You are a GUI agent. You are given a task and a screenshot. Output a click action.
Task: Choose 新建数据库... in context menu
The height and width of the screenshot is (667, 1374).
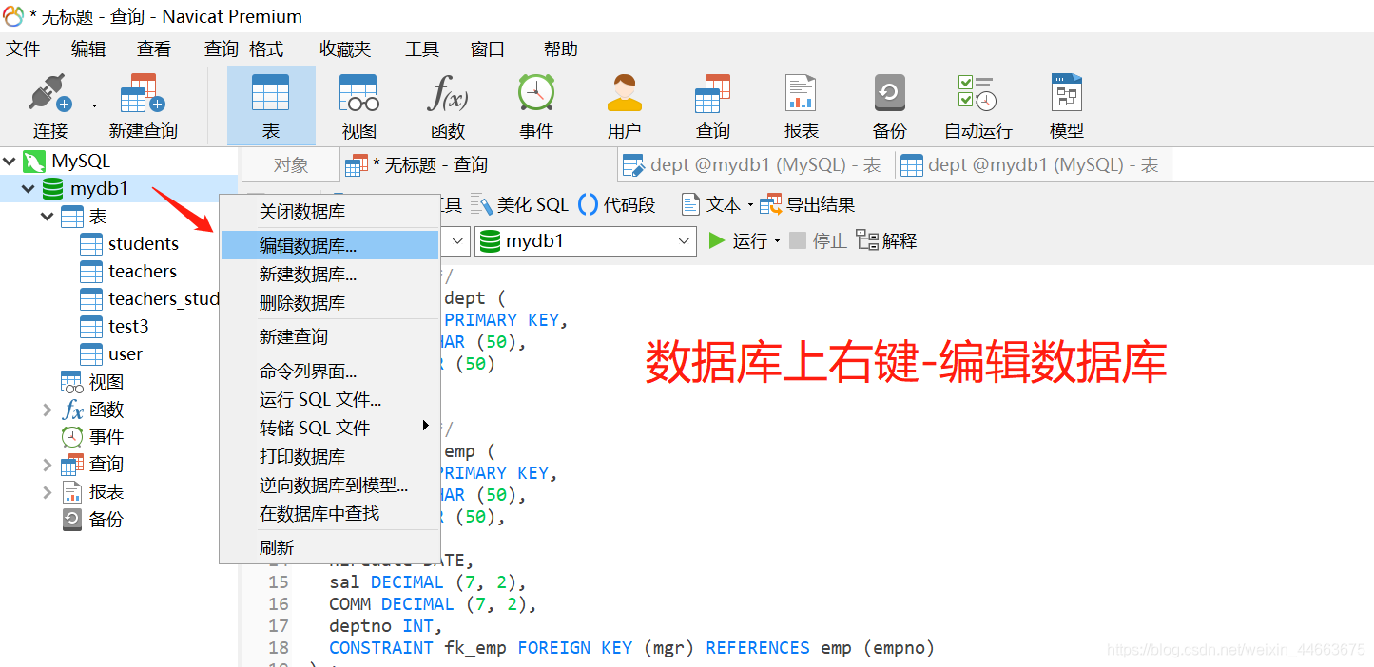coord(330,275)
